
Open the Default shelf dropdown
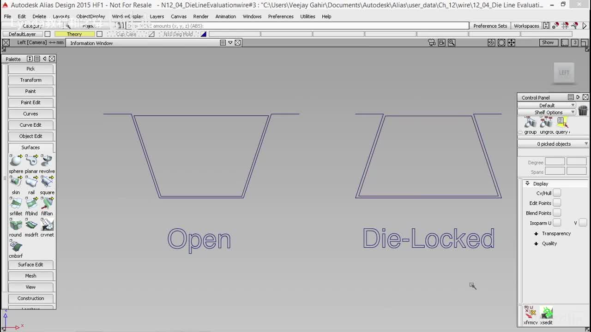pos(547,106)
